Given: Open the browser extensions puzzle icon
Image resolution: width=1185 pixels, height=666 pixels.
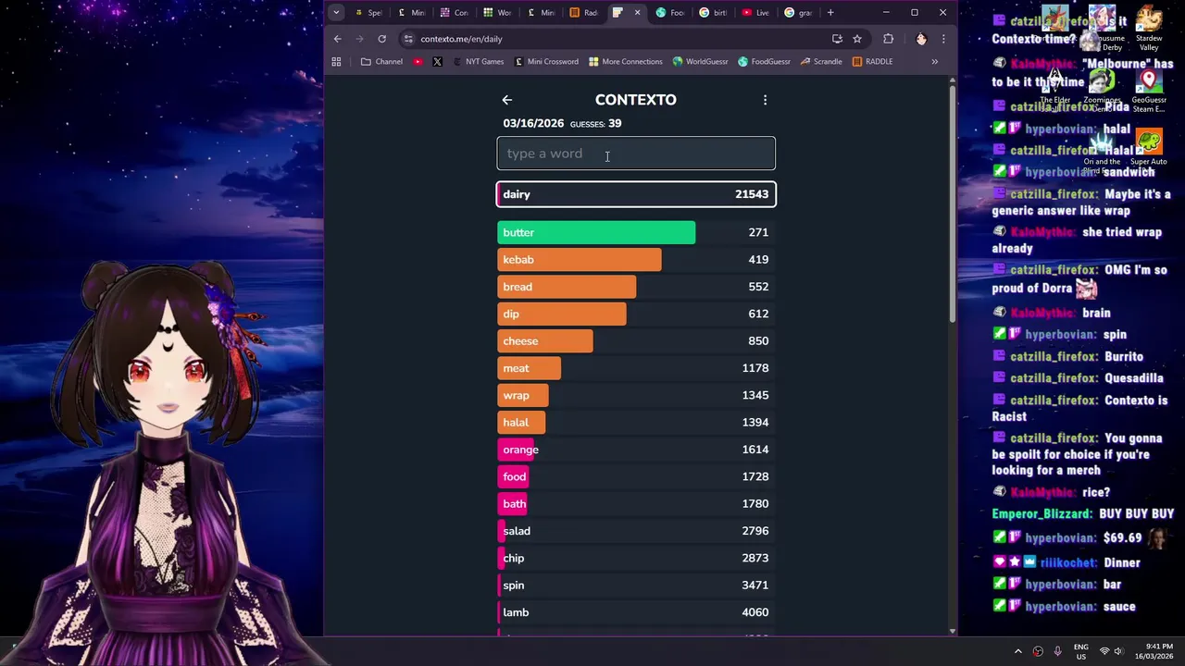Looking at the screenshot, I should click(x=889, y=39).
